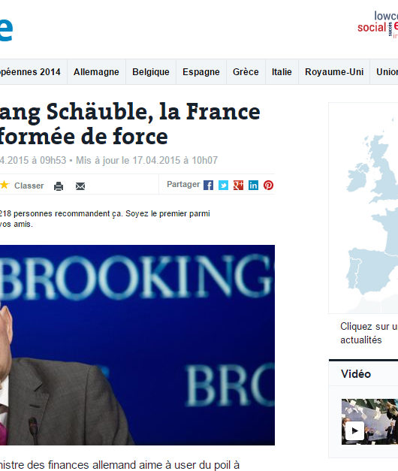Screen dimensions: 398x471
Task: Click the yellow star beside Classer
Action: (5, 185)
